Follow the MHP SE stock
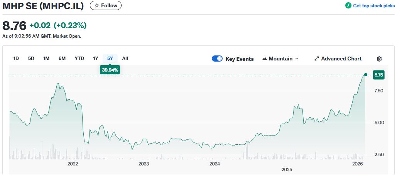This screenshot has width=397, height=179. 106,6
